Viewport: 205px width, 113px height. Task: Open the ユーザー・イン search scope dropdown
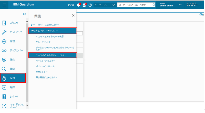(105, 5)
